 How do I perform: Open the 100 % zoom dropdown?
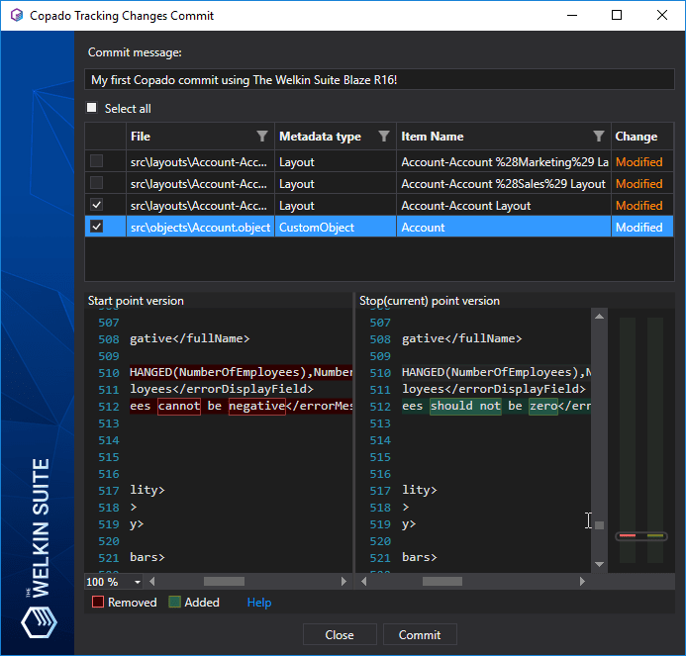pos(138,582)
